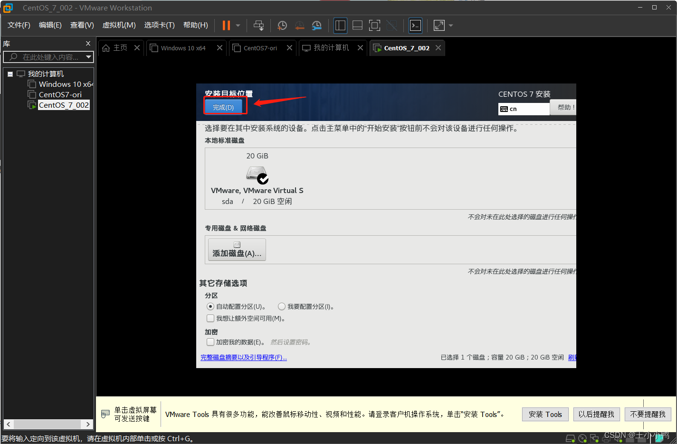Select 自动配置分区(U) radio button
This screenshot has height=444, width=677.
click(x=210, y=306)
